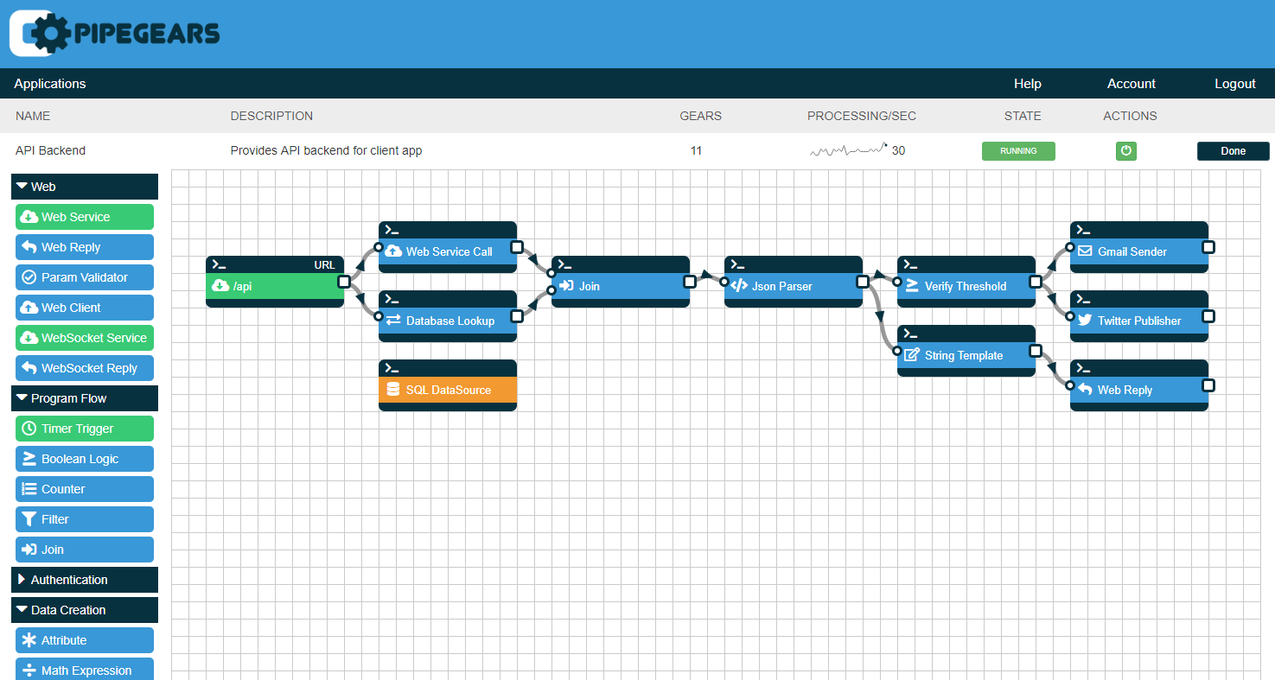Click the String Template output port
This screenshot has height=680, width=1275.
(x=1035, y=351)
